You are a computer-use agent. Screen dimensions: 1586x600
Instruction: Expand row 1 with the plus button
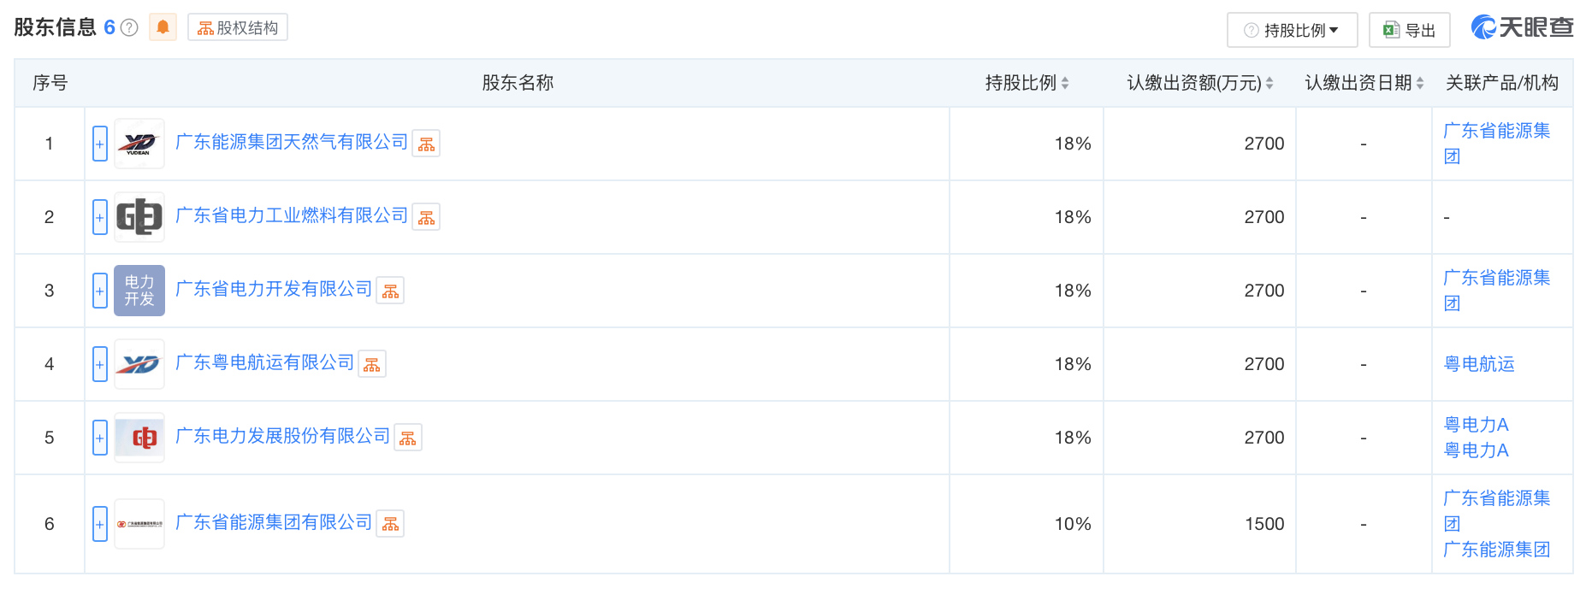tap(100, 144)
